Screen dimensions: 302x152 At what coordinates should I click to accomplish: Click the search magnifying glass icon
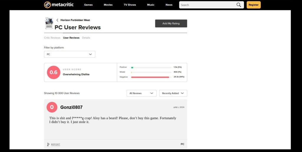coord(239,5)
